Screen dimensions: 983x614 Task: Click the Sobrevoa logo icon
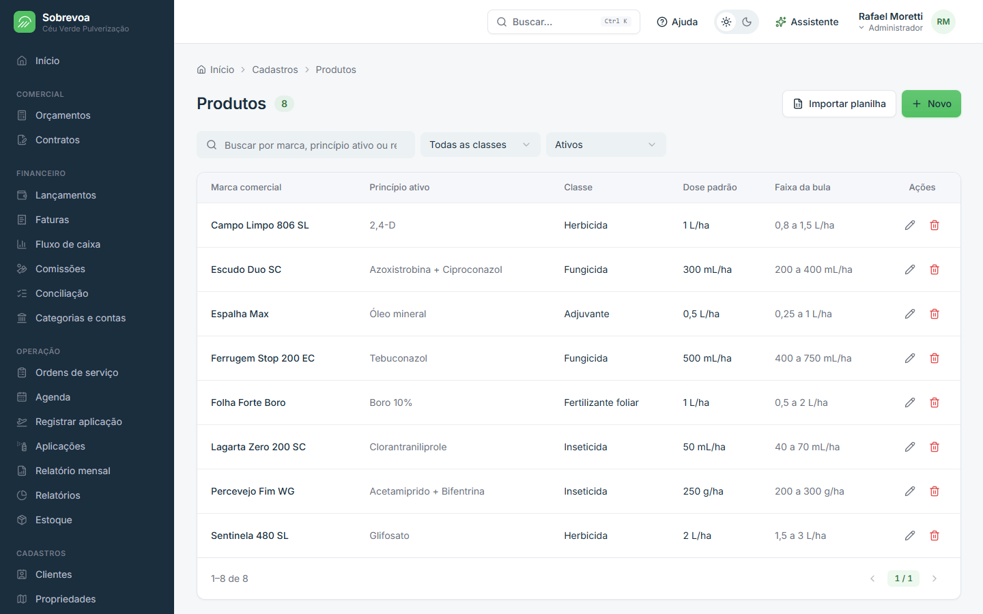tap(25, 22)
